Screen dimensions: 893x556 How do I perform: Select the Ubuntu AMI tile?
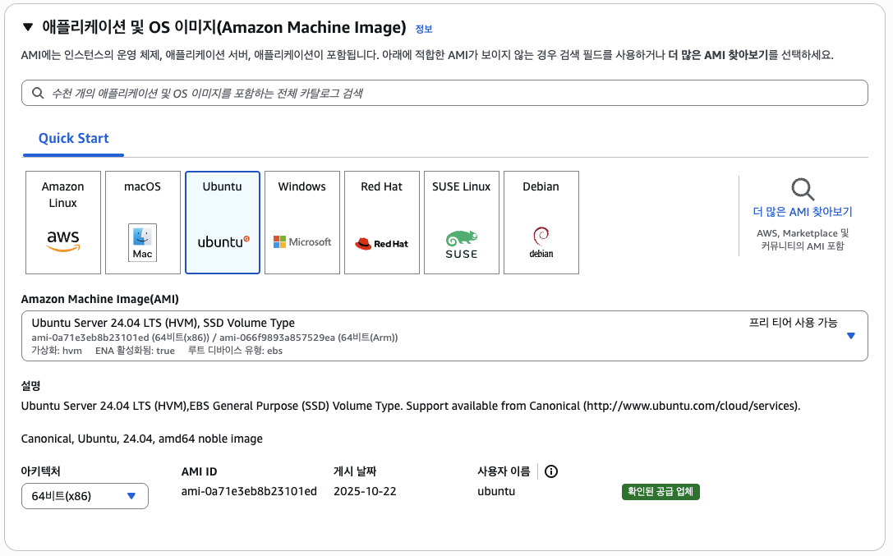223,223
